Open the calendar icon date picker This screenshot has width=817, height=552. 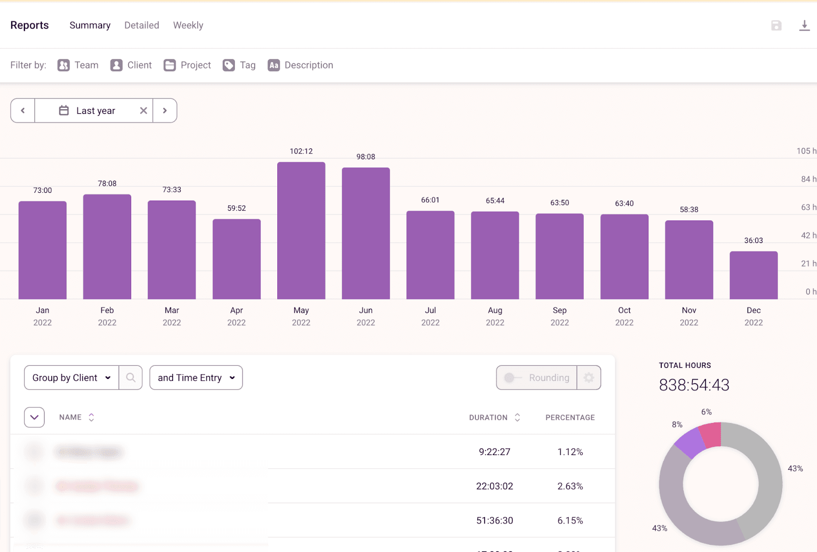tap(64, 111)
